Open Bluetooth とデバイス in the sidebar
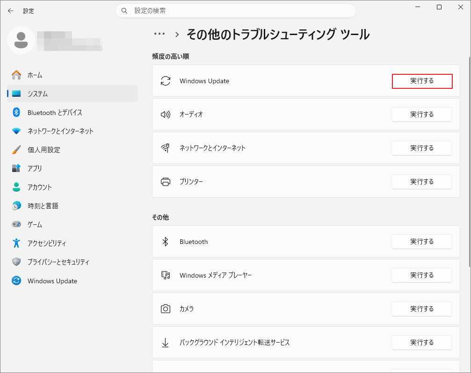 tap(72, 113)
